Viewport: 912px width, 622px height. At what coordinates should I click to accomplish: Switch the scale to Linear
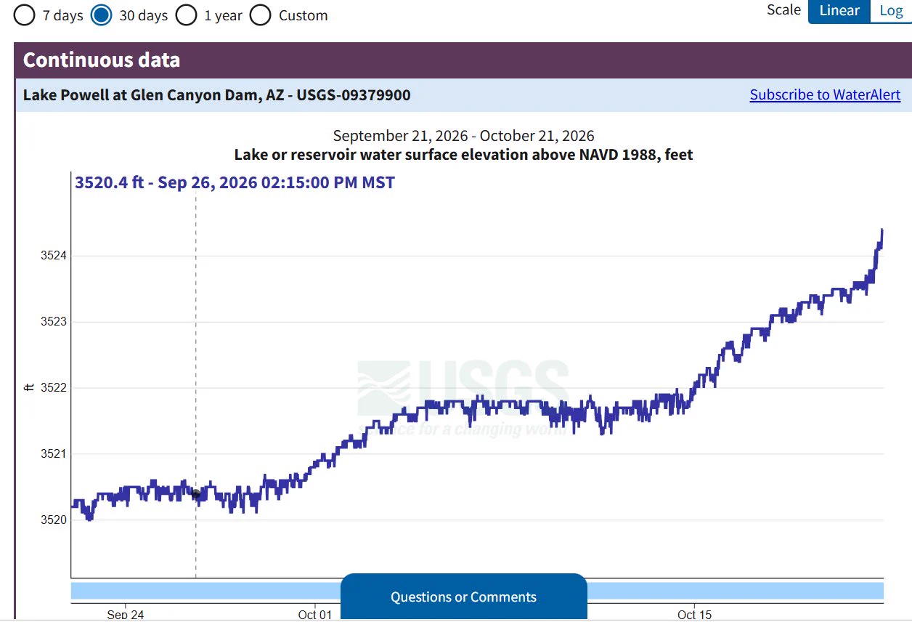coord(839,11)
